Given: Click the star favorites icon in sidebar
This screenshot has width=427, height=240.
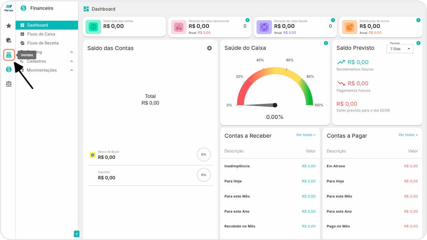Looking at the screenshot, I should [x=9, y=26].
